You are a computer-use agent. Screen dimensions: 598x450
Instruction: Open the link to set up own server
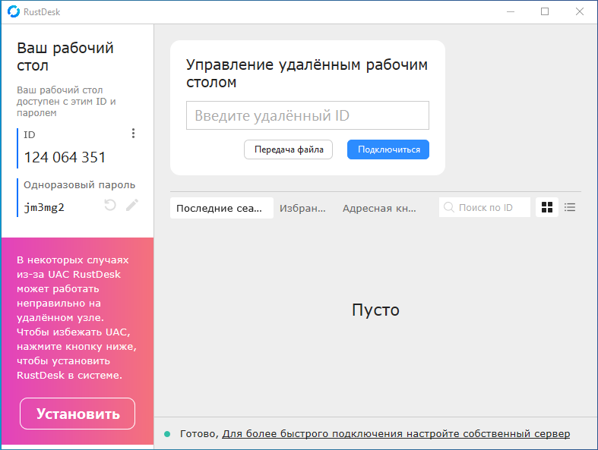pos(396,434)
